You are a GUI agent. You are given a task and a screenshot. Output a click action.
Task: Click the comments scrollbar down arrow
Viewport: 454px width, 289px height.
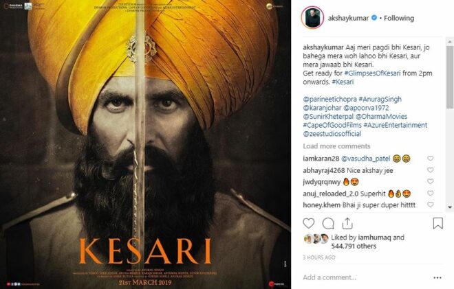point(450,207)
